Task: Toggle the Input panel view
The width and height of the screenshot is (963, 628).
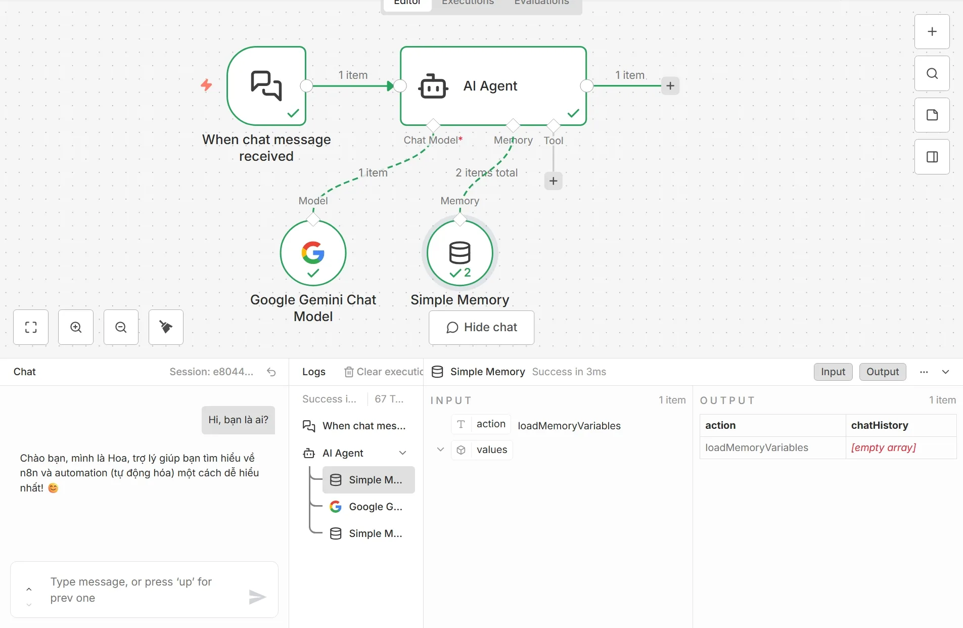Action: (x=833, y=372)
